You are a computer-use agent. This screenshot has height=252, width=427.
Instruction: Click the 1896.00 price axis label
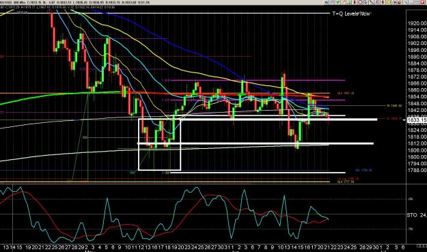[x=417, y=50]
